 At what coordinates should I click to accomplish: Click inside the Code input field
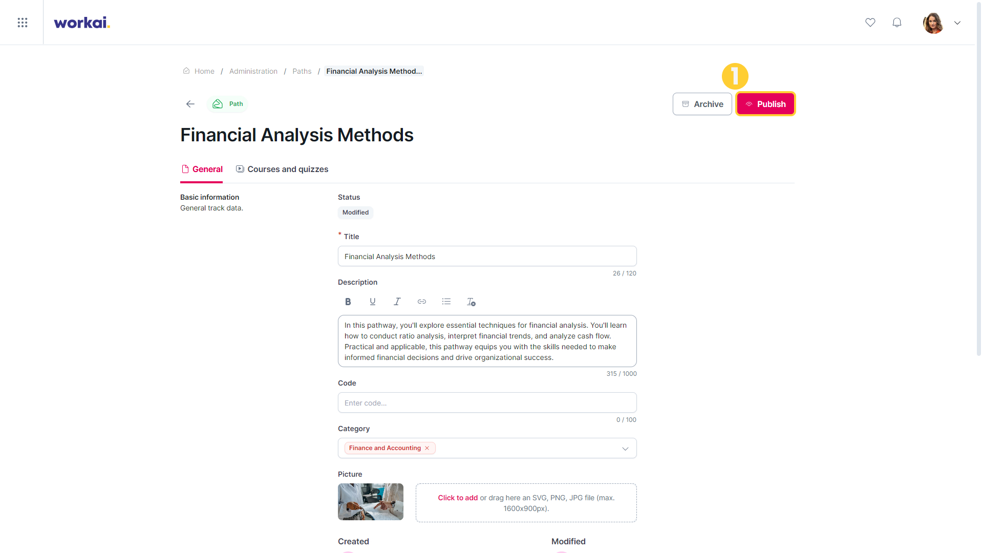pyautogui.click(x=487, y=402)
